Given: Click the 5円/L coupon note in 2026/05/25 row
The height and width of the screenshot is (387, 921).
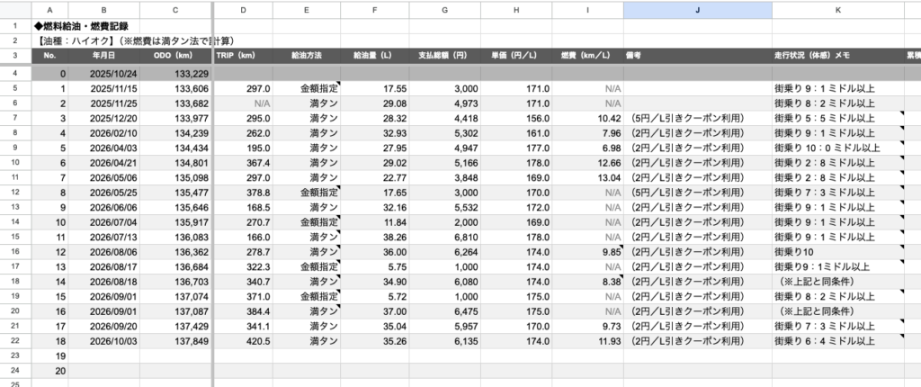Looking at the screenshot, I should [x=697, y=193].
